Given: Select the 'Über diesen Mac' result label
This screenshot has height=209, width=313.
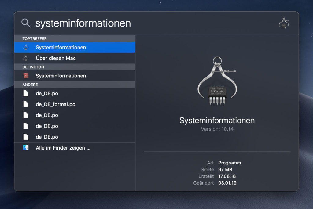Looking at the screenshot, I should (56, 58).
